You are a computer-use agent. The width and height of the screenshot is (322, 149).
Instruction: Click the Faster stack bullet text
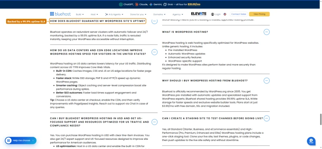98,80
